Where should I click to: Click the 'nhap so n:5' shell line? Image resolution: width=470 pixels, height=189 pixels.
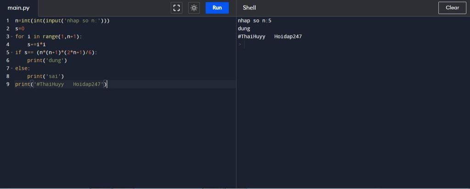click(255, 21)
